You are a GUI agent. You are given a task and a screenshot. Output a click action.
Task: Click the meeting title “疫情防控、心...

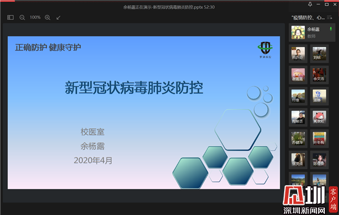[308, 17]
